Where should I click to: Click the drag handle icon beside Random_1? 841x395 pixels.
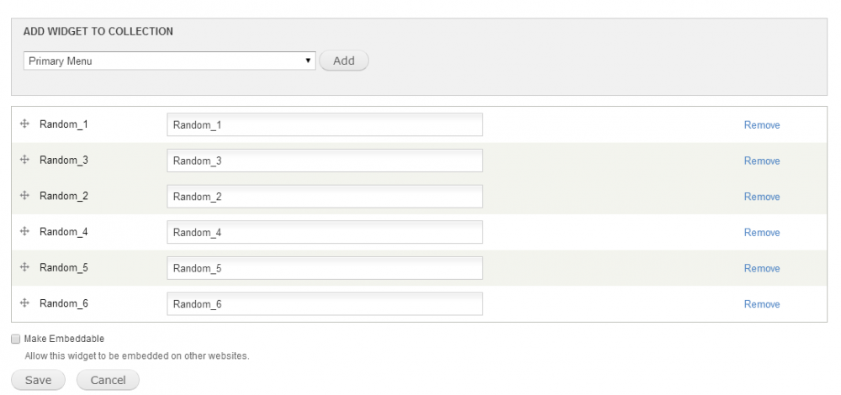coord(24,124)
